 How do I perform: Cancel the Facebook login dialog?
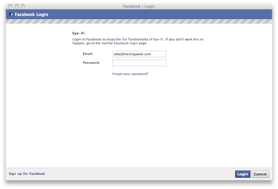pos(260,174)
